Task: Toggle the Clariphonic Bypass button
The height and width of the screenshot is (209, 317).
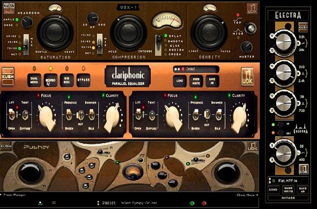Action: (83, 80)
